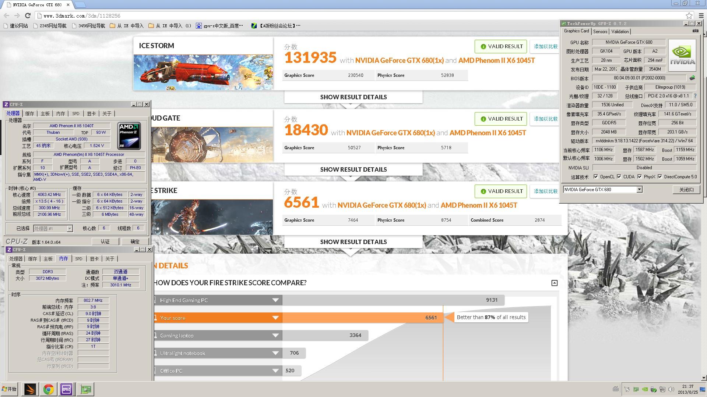
Task: Click the bookmark star icon
Action: 689,15
